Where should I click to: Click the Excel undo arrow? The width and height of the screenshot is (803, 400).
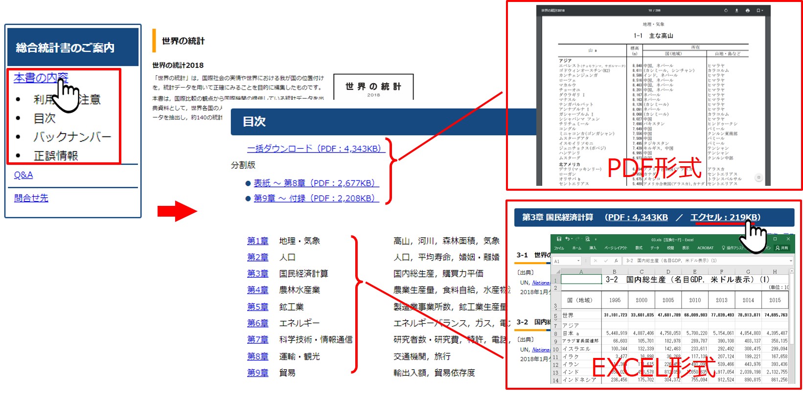(567, 239)
